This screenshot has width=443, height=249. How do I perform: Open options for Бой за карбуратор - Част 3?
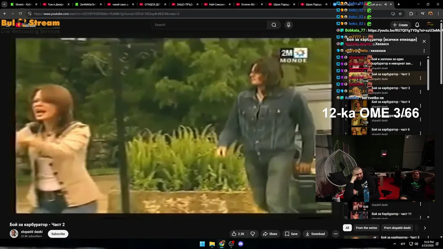pos(421,92)
